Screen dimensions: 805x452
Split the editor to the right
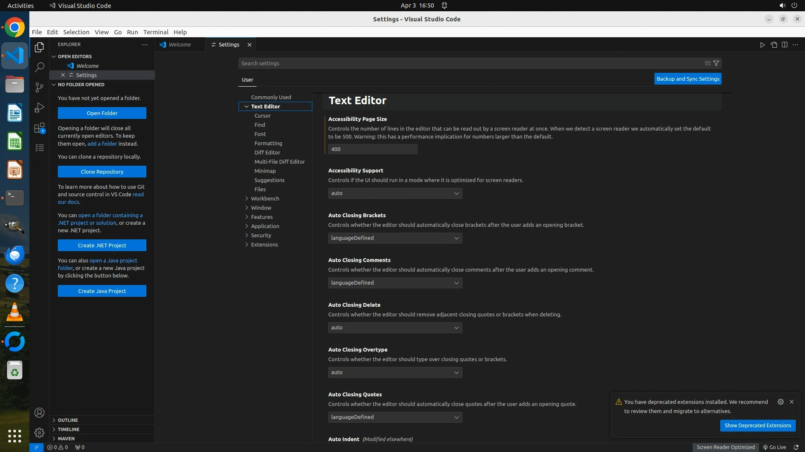[x=784, y=45]
